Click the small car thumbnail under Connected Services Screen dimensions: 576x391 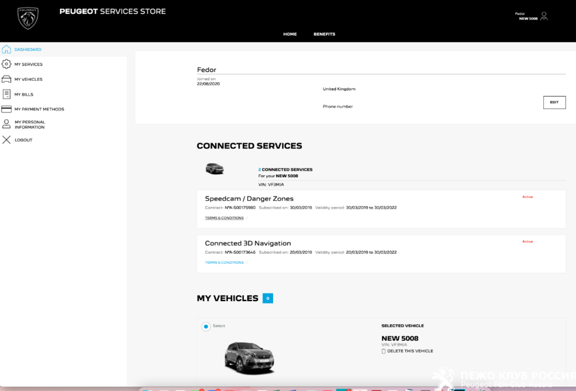tap(214, 169)
